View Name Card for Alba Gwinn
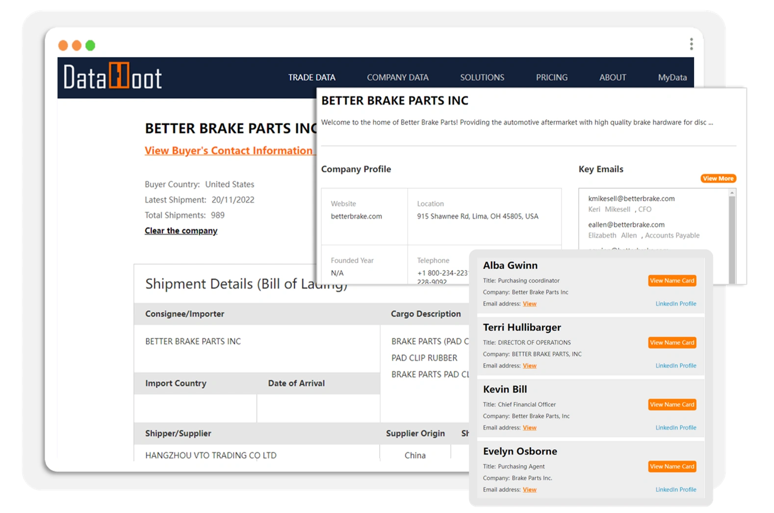Viewport: 774px width, 513px height. [672, 281]
